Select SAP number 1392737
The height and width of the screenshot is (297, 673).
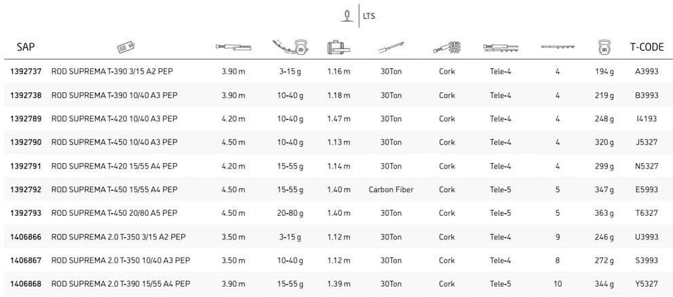pyautogui.click(x=26, y=71)
